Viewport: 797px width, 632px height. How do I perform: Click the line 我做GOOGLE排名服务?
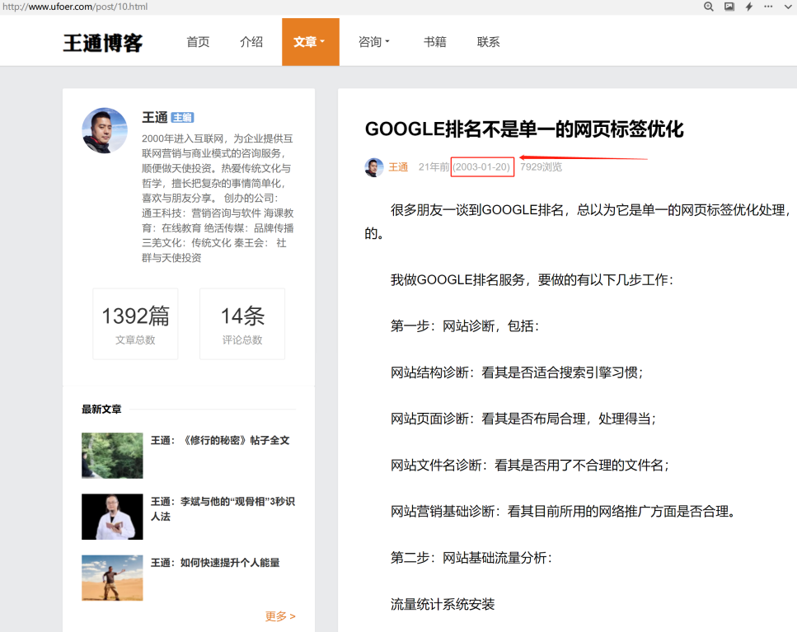pos(532,280)
